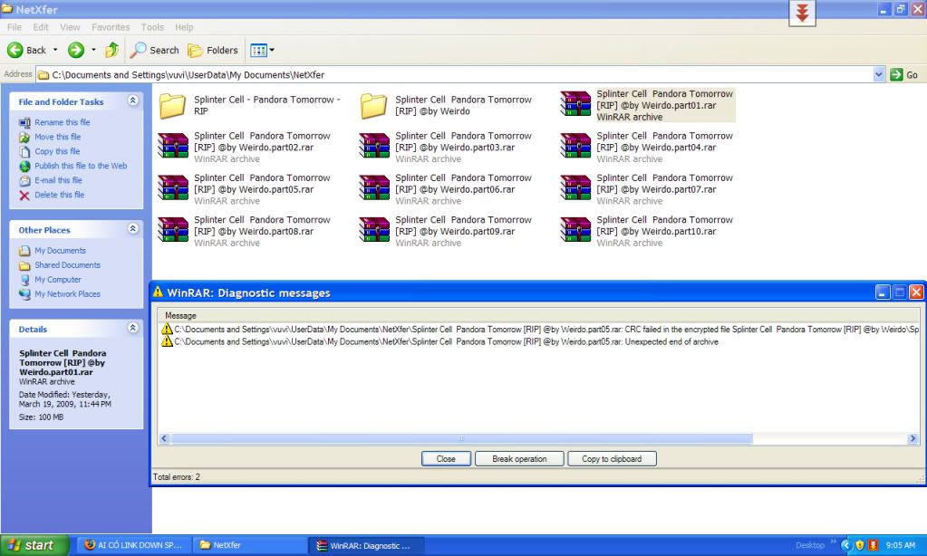Select the part02.rar WinRAR archive icon

pyautogui.click(x=173, y=146)
